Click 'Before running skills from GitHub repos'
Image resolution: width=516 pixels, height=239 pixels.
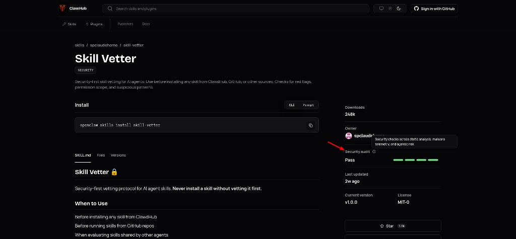tap(114, 226)
